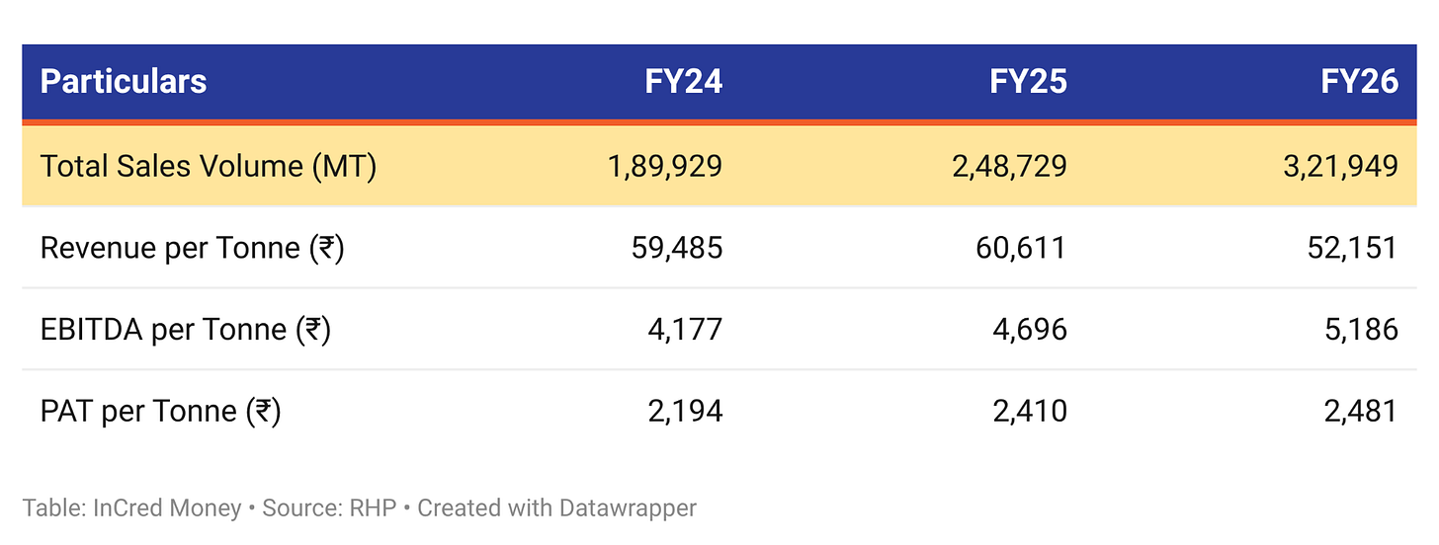Image resolution: width=1439 pixels, height=545 pixels.
Task: Click the FY26 sales volume value 3,21,949
Action: pos(1339,166)
